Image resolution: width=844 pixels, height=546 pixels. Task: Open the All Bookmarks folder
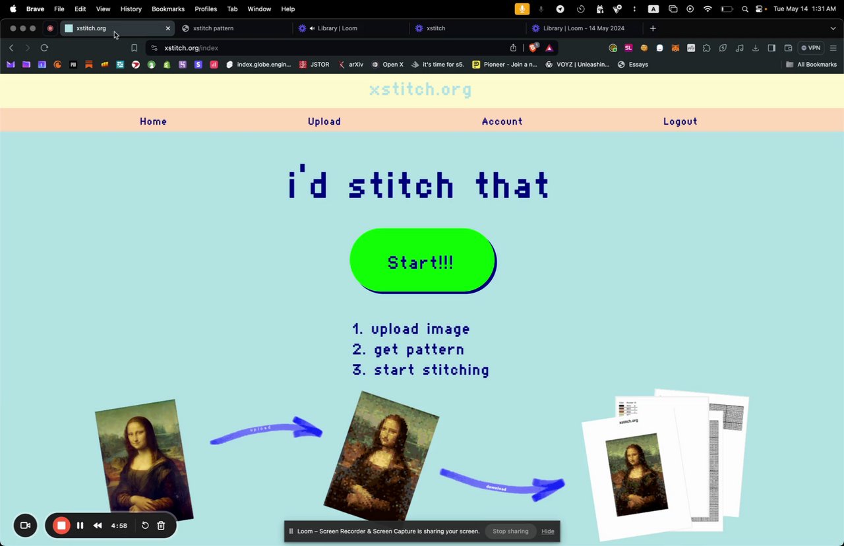pyautogui.click(x=811, y=65)
